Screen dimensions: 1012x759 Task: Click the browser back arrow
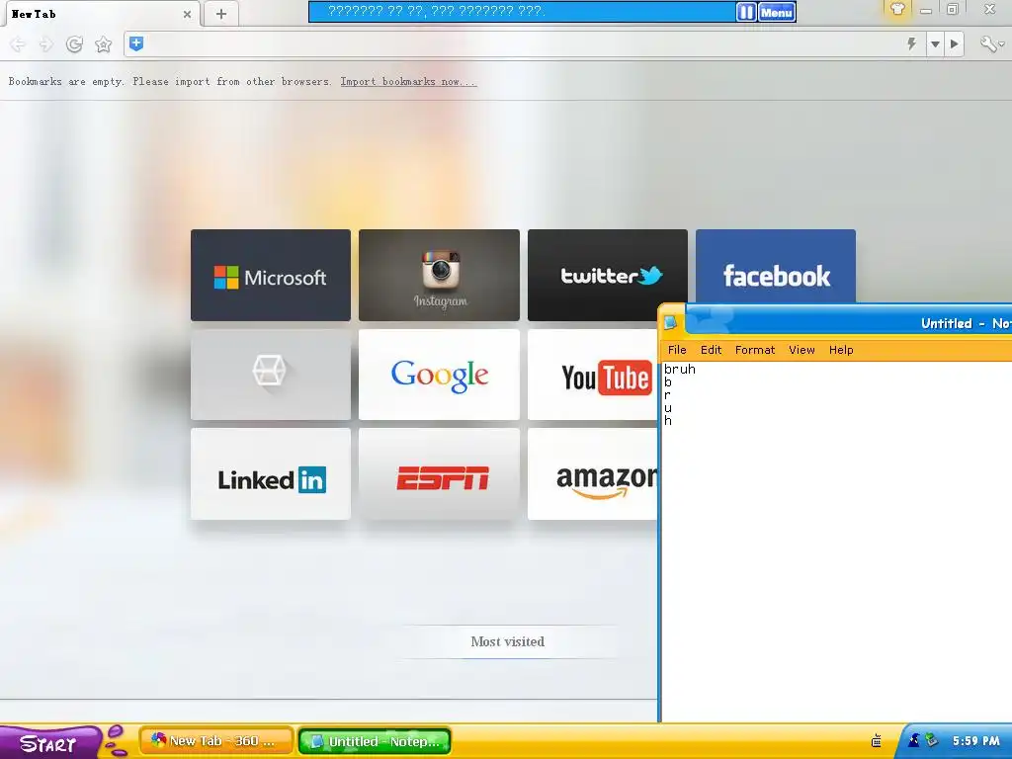[x=18, y=43]
